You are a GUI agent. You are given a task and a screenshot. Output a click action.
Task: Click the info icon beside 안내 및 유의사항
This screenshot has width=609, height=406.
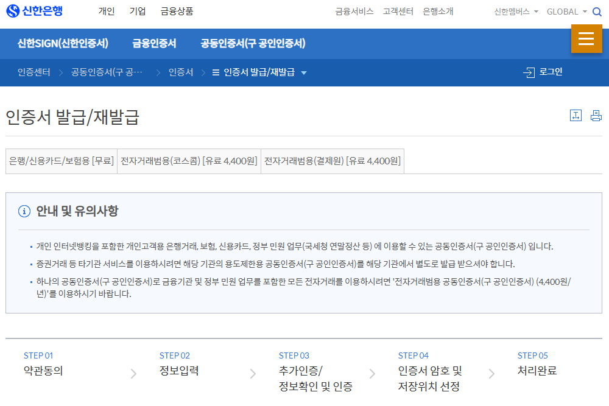pos(24,211)
